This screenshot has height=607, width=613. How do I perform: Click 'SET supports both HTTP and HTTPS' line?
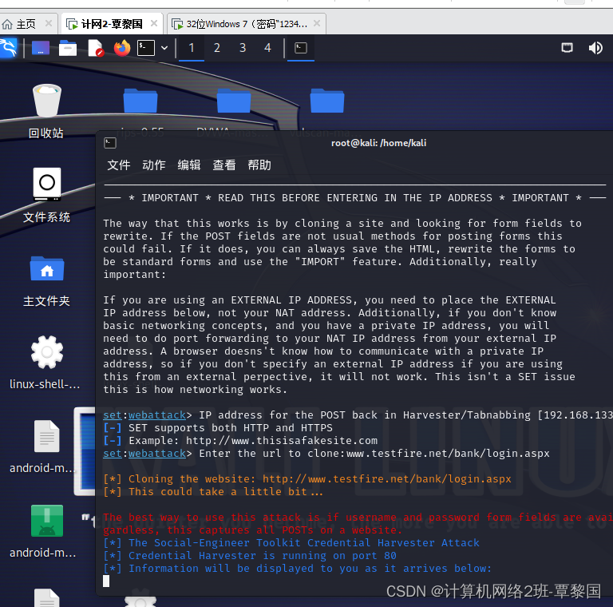click(x=218, y=428)
